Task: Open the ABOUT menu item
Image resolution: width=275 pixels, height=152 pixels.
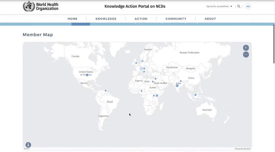Action: pyautogui.click(x=210, y=19)
